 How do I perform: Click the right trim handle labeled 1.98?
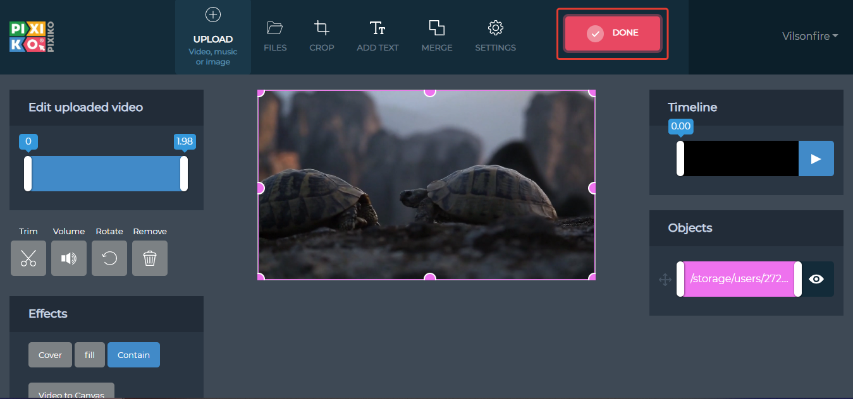tap(184, 174)
